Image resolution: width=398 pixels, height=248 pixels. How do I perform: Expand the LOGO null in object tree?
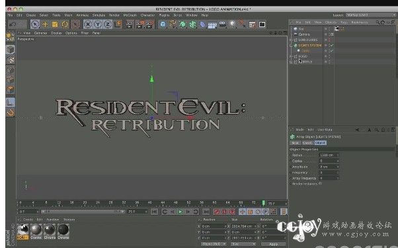(x=291, y=56)
